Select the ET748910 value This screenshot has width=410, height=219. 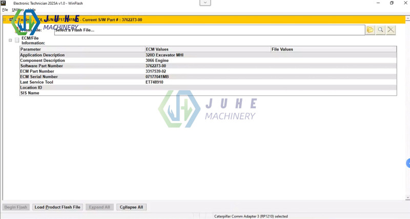(154, 82)
